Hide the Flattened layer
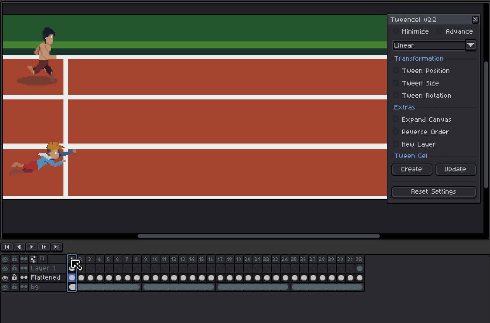490x323 pixels. click(x=5, y=277)
